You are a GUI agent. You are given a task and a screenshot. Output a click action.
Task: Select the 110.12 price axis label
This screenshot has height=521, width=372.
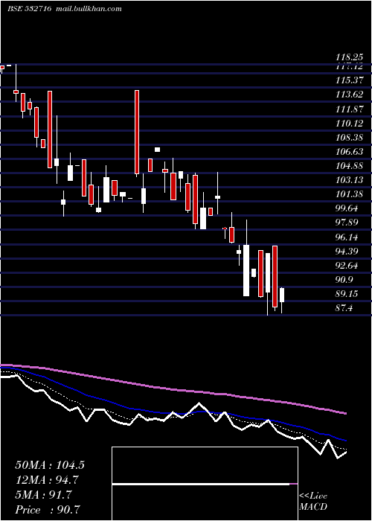tap(350, 124)
